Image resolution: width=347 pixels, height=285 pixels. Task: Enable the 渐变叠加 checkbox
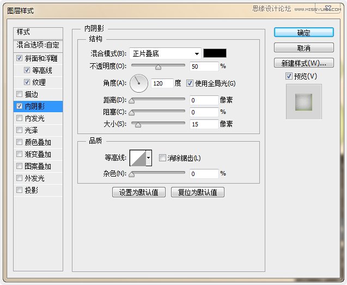coord(20,154)
